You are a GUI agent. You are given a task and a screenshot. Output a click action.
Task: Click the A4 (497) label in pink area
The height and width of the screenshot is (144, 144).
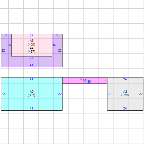(x=31, y=50)
